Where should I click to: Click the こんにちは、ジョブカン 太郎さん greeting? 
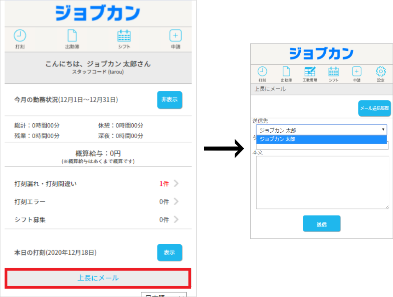(x=98, y=64)
